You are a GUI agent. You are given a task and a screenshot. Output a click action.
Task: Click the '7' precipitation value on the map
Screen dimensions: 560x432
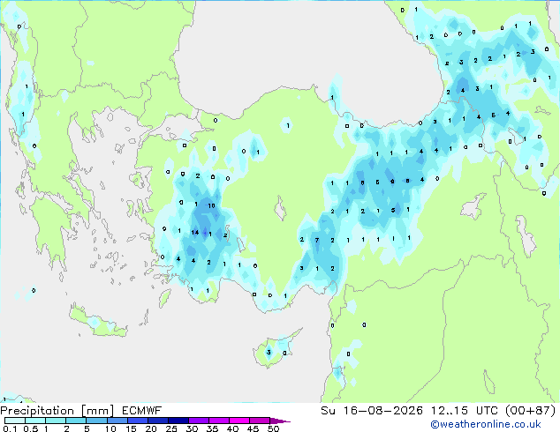pyautogui.click(x=317, y=240)
